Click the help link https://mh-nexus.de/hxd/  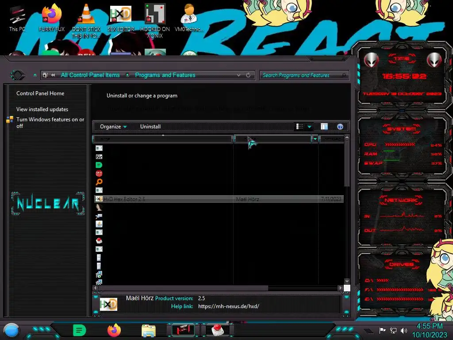click(229, 306)
